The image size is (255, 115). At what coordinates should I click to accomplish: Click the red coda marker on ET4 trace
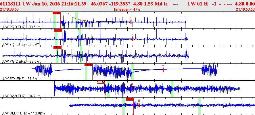click(163, 70)
